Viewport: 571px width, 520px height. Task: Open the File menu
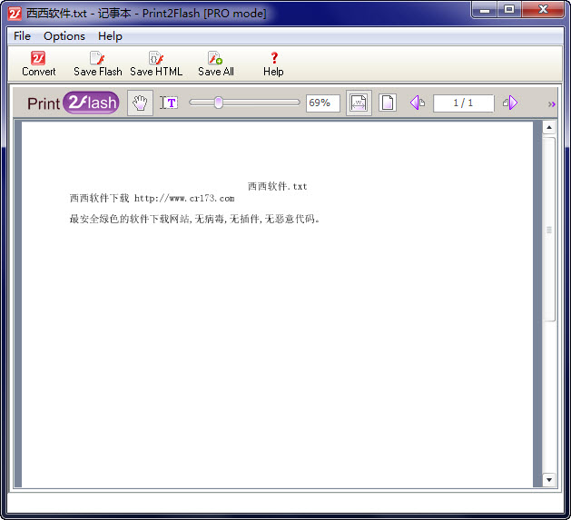(x=22, y=36)
